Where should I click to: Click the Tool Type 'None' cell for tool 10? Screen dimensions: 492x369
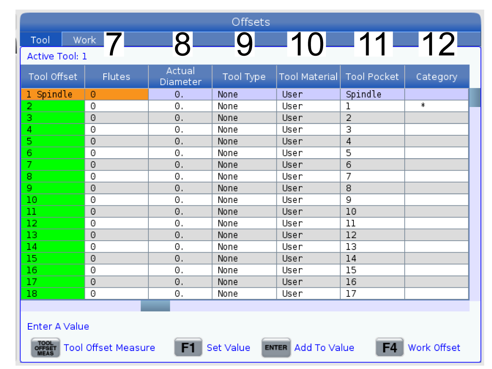tap(244, 200)
